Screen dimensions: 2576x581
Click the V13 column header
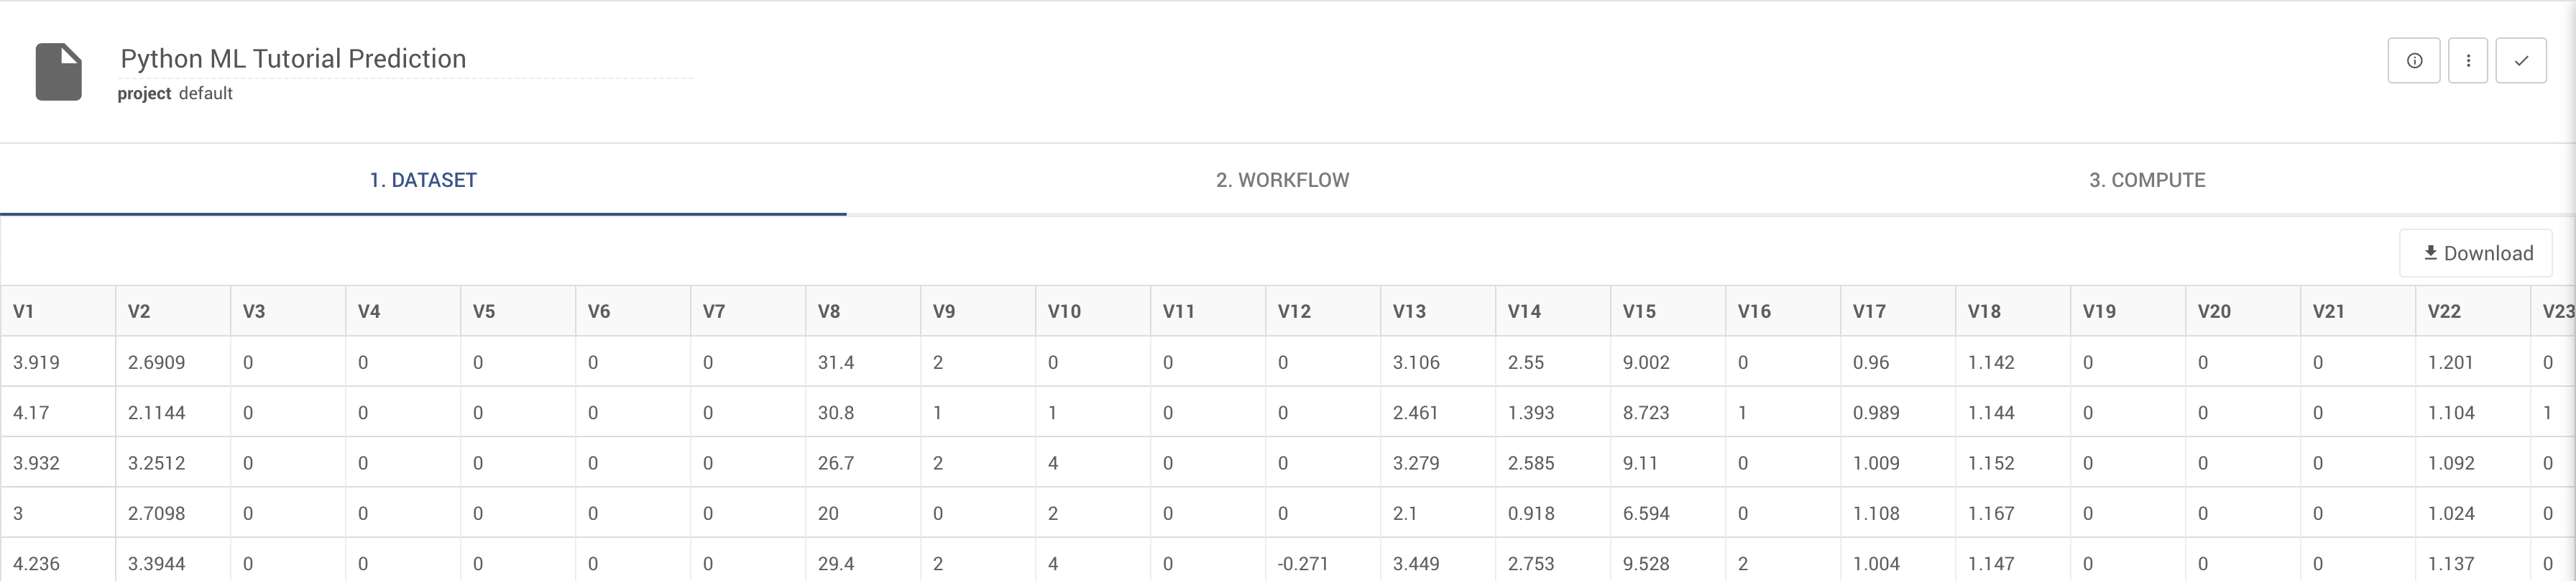click(x=1409, y=311)
